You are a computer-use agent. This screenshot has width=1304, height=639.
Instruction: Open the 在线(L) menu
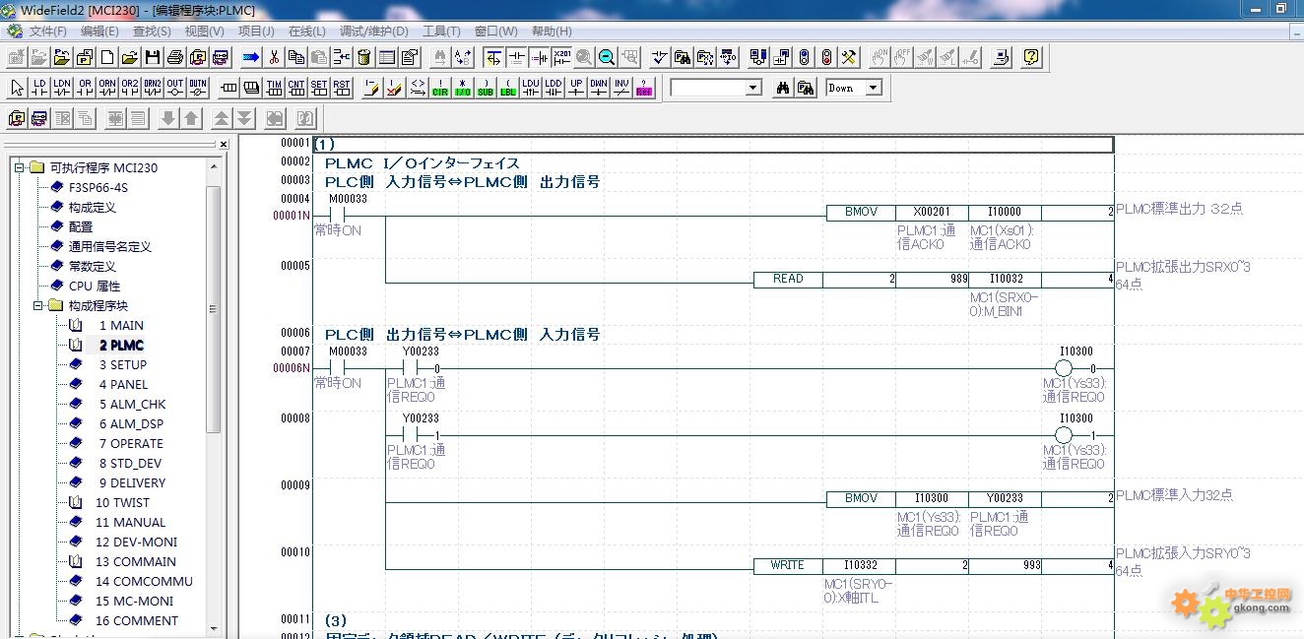coord(307,31)
